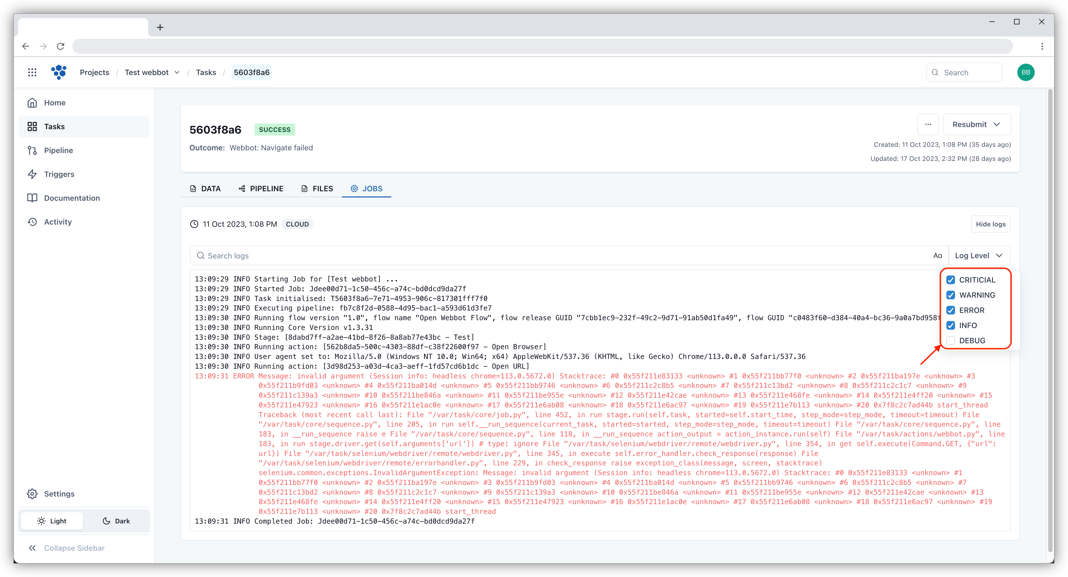Click the Hide logs button

point(991,224)
